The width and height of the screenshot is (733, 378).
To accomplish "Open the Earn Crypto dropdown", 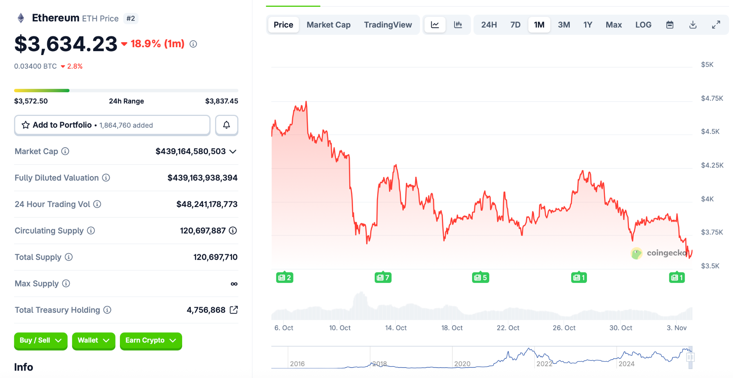I will [x=151, y=340].
